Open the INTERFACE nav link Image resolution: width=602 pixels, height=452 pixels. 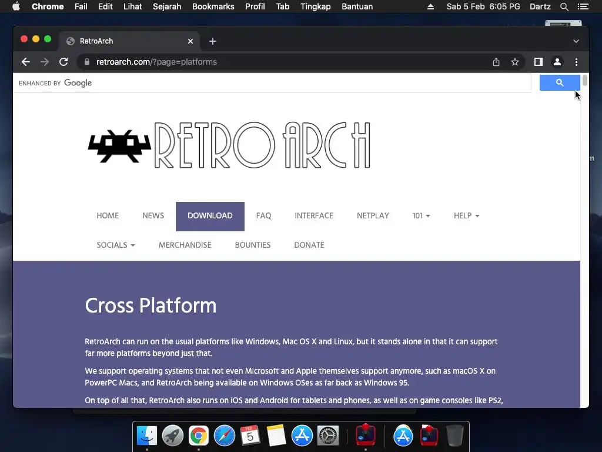(x=314, y=216)
